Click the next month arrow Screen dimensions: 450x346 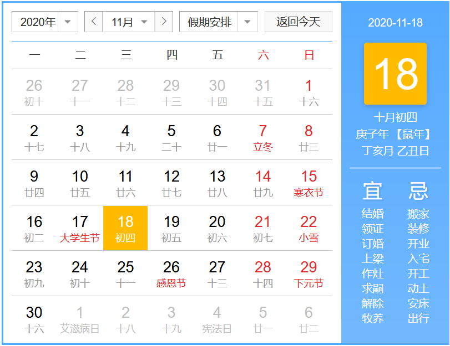[164, 22]
